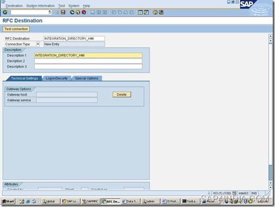Click the Description 1 field
The height and width of the screenshot is (207, 275).
click(88, 55)
